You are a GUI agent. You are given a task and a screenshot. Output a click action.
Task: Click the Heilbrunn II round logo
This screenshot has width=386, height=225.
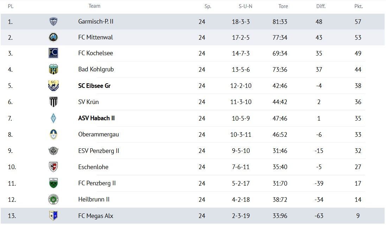pos(53,199)
